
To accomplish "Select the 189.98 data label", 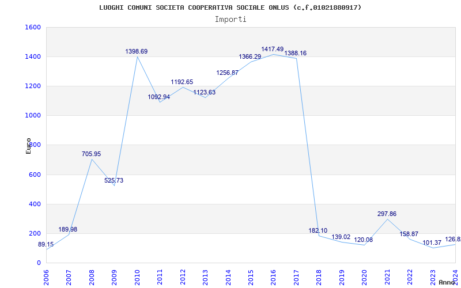I will (x=67, y=229).
